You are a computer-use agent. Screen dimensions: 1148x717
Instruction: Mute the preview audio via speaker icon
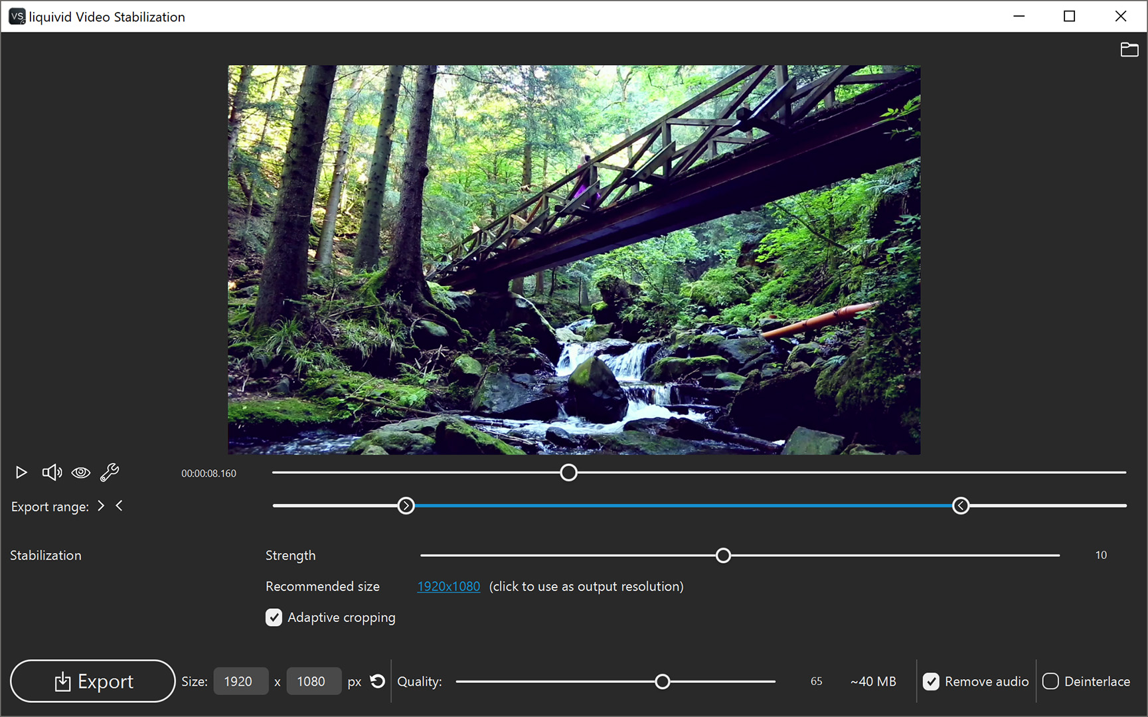tap(52, 472)
